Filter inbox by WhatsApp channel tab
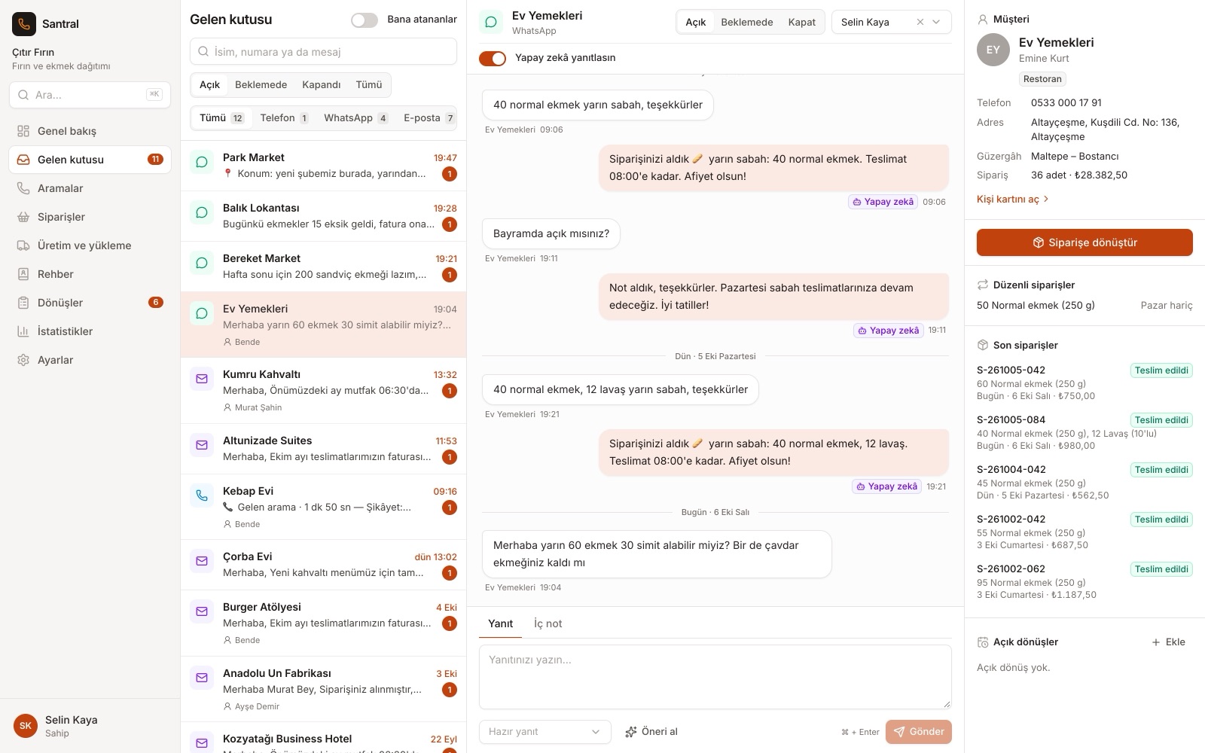This screenshot has height=753, width=1205. point(355,118)
